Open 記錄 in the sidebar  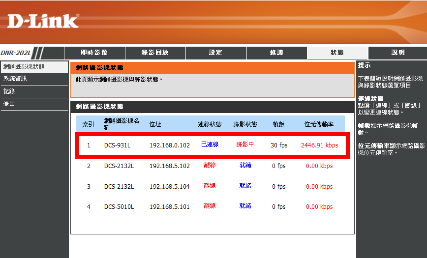(34, 92)
